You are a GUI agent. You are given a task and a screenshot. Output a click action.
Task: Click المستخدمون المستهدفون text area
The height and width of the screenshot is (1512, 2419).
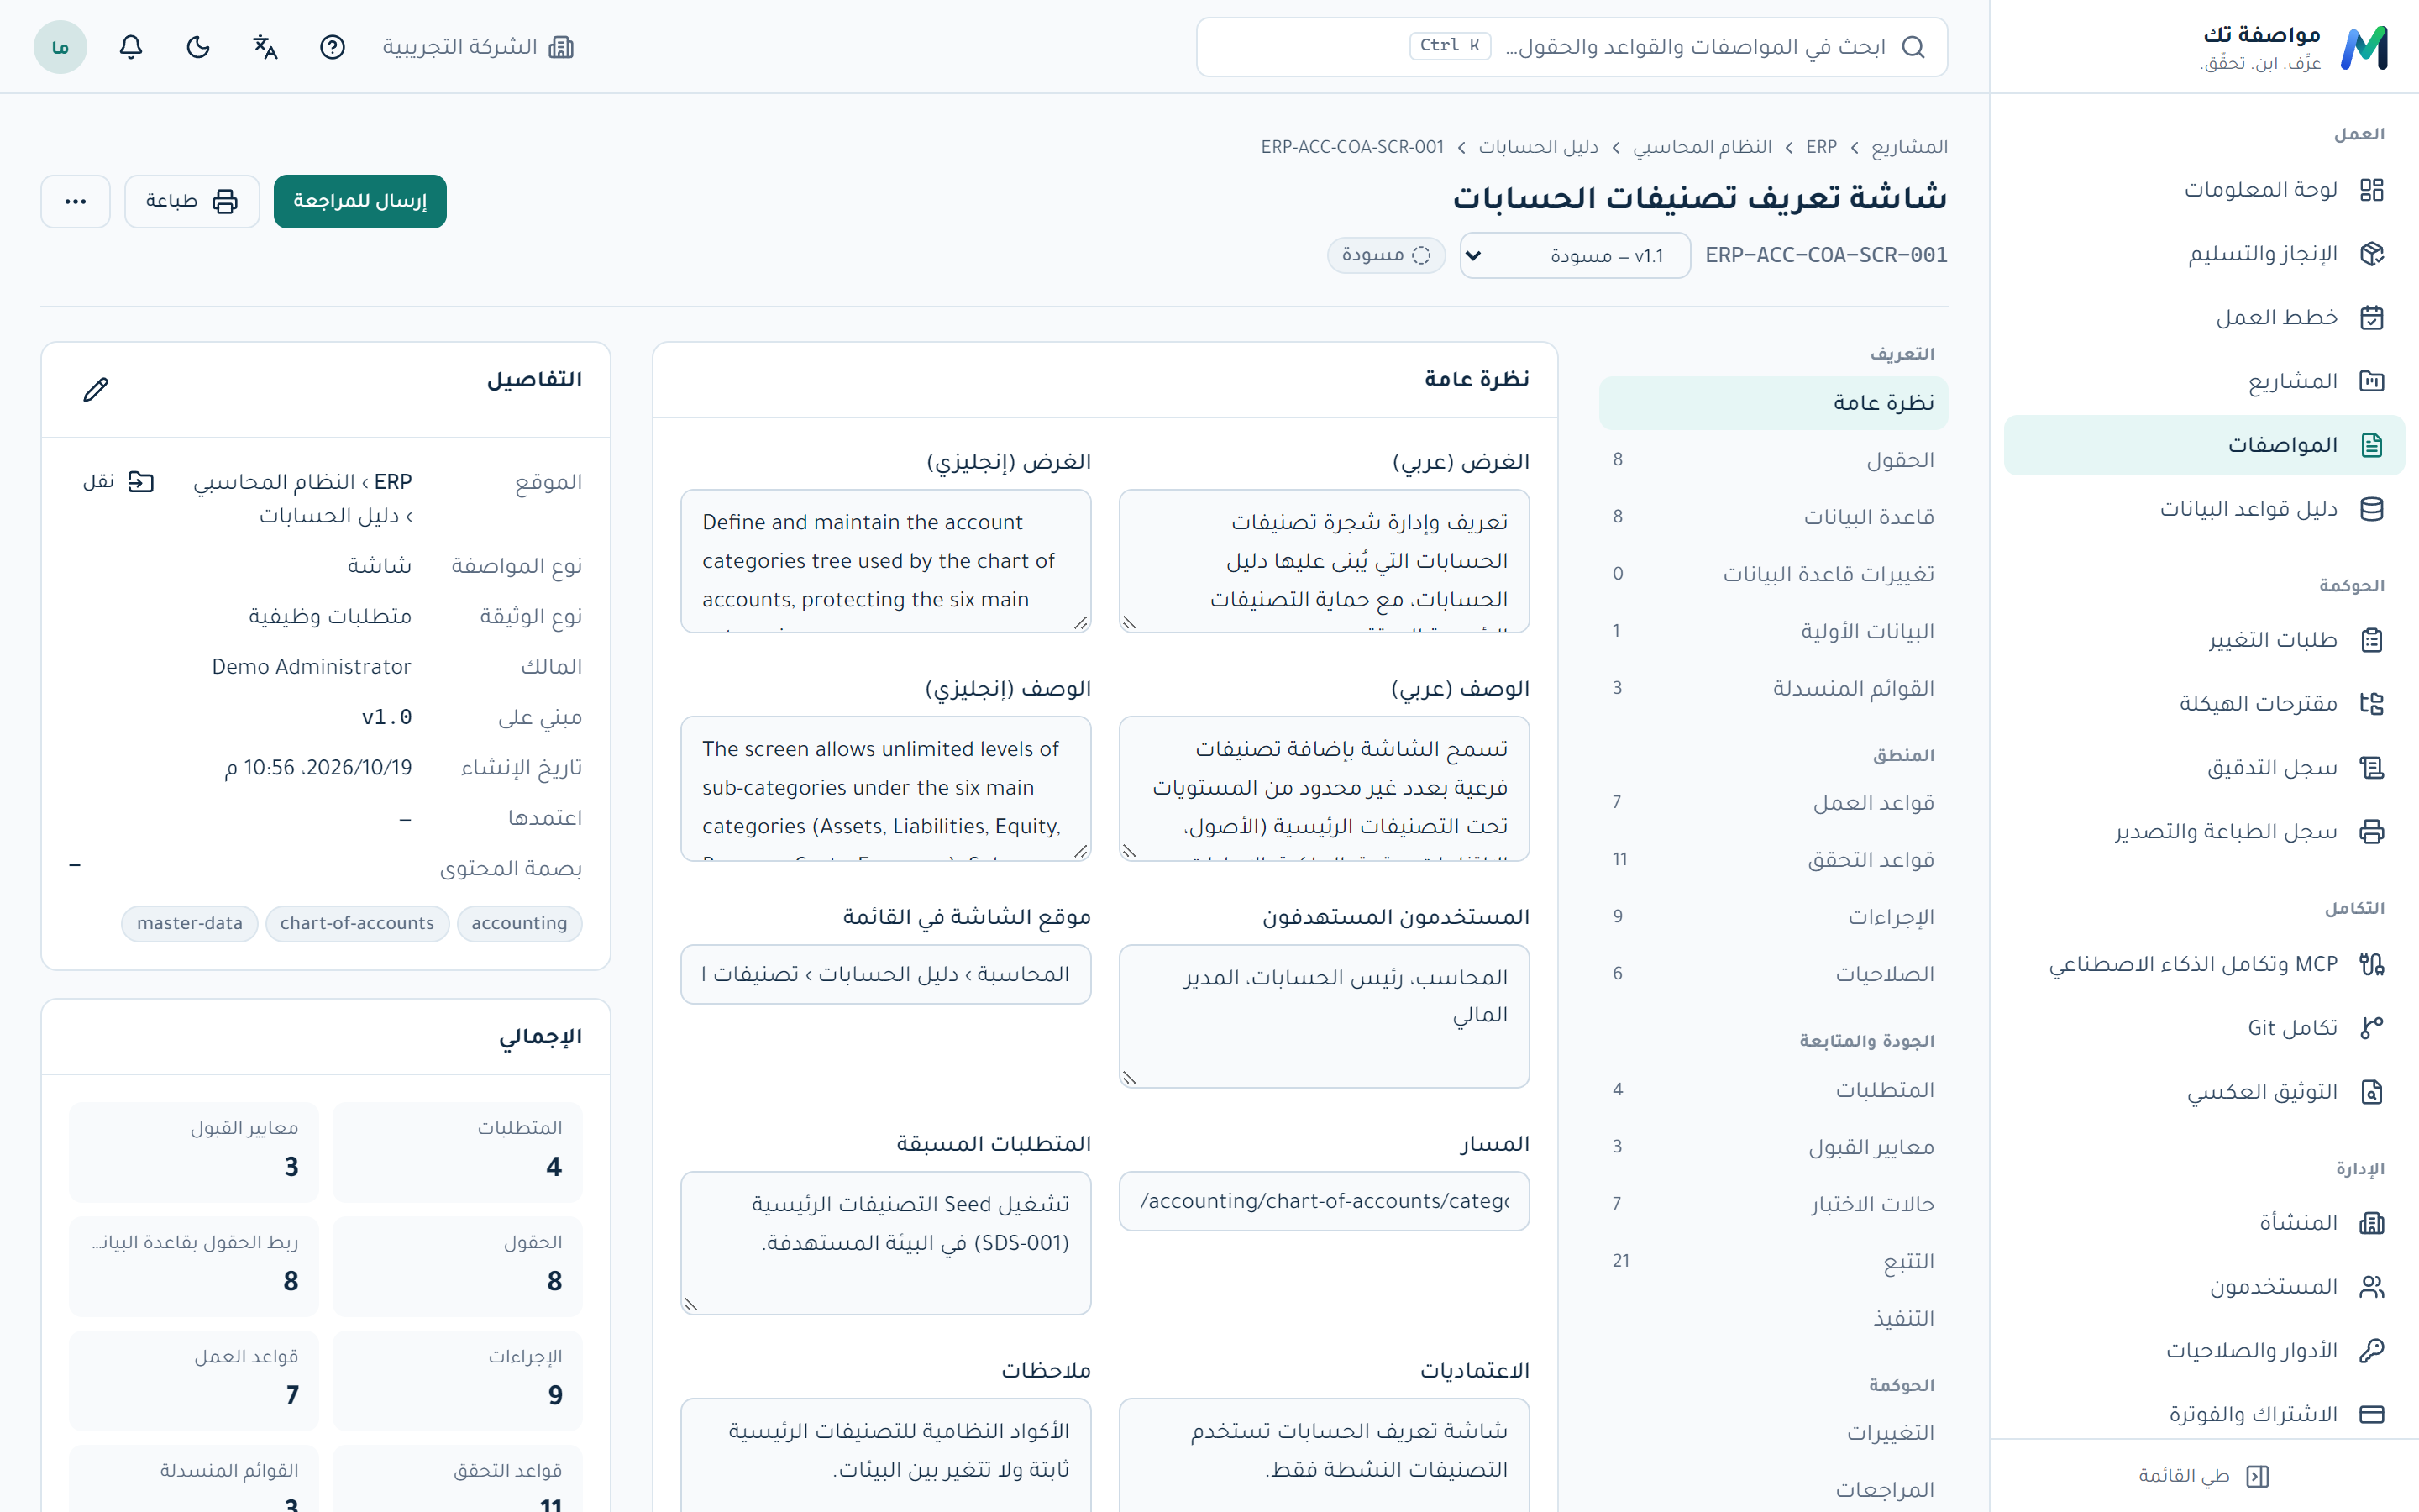pos(1324,1016)
